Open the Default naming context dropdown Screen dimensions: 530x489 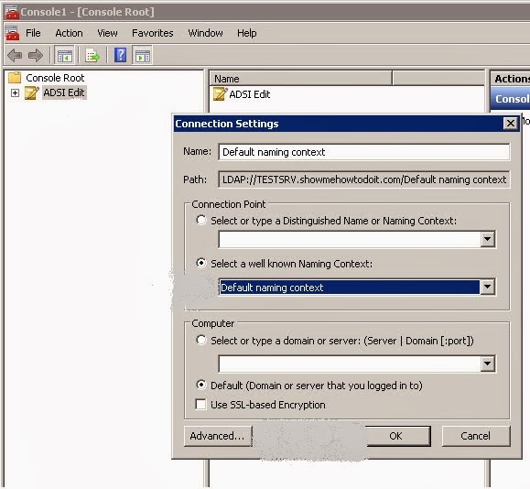click(x=487, y=288)
